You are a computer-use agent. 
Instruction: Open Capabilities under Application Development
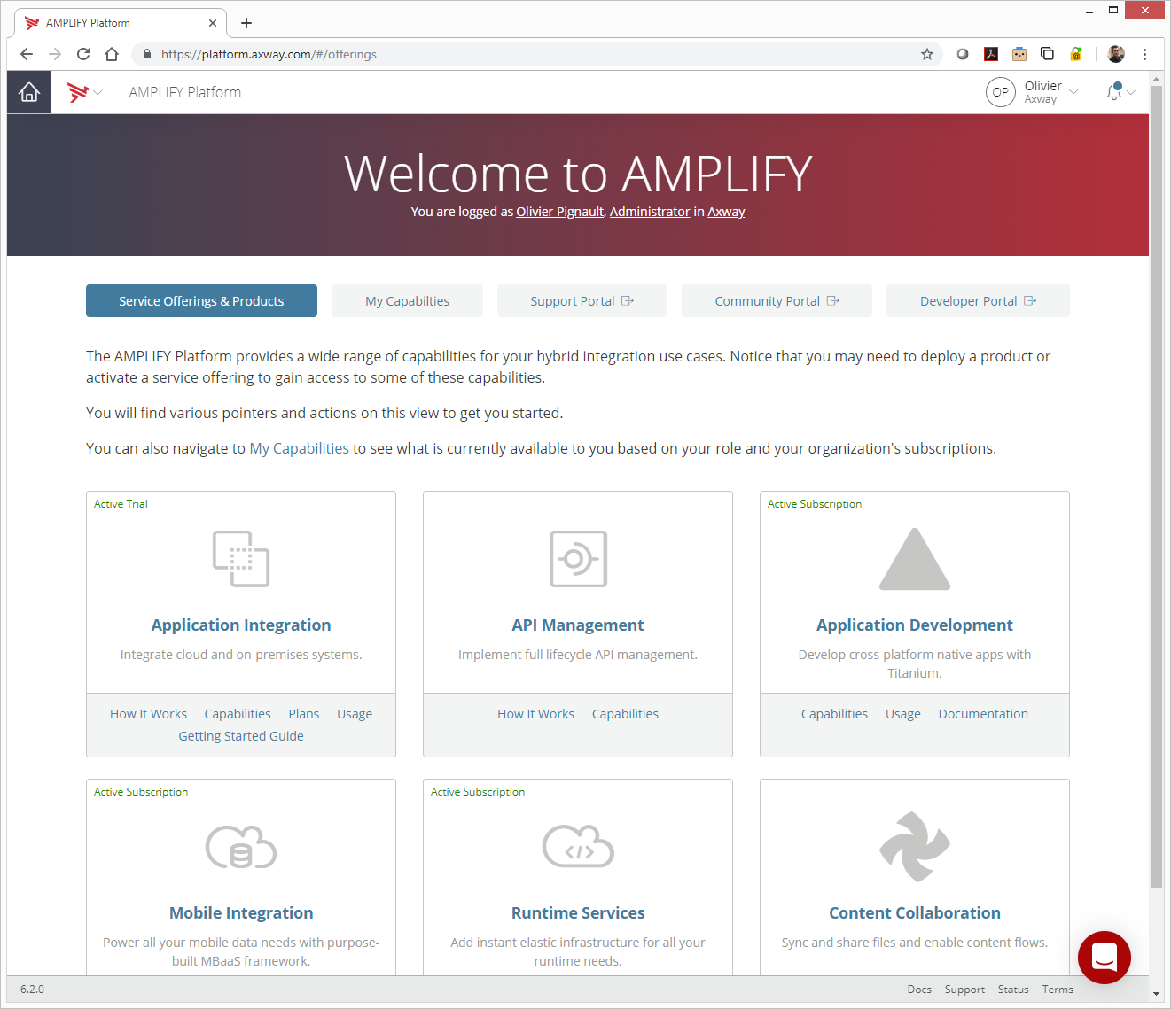click(x=834, y=714)
